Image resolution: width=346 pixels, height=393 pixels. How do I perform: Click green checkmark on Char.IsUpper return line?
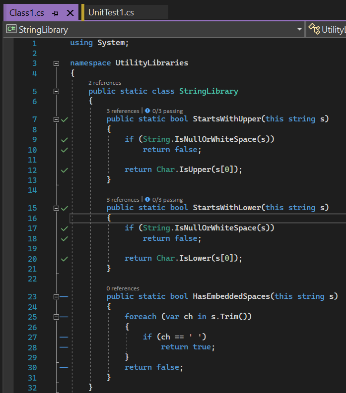64,170
